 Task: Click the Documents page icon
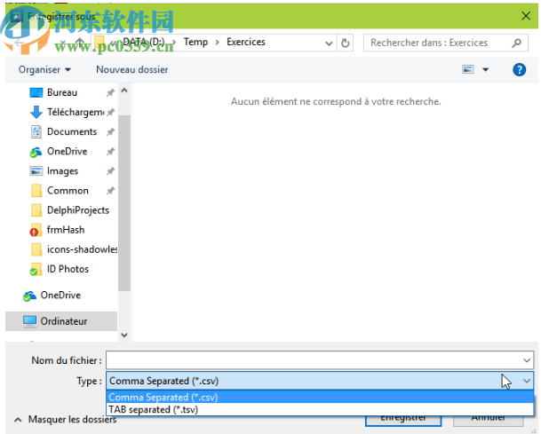coord(36,131)
